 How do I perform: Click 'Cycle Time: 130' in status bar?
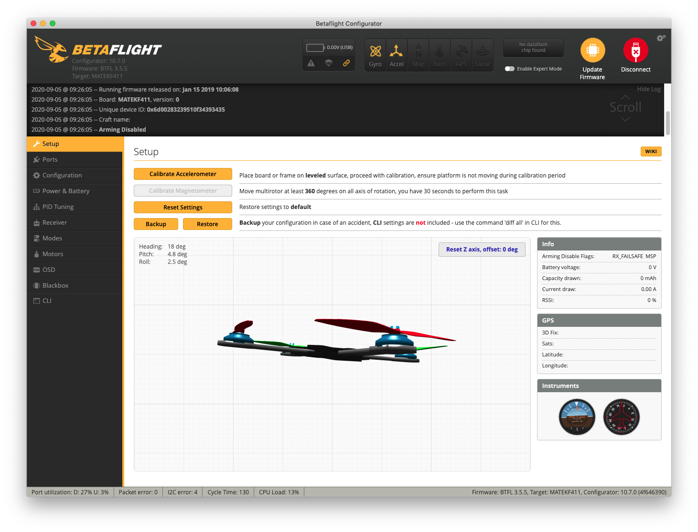pos(228,492)
